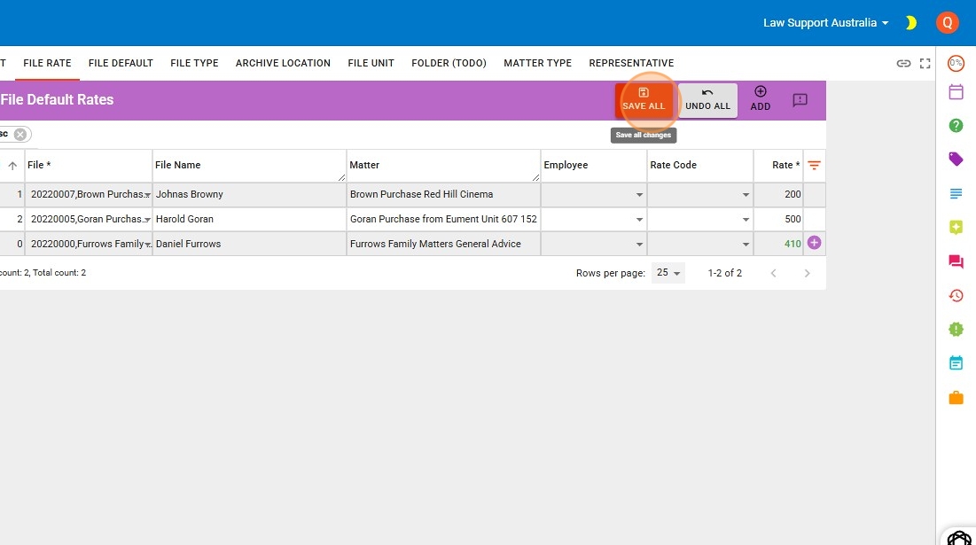
Task: Open the history clock icon in sidebar
Action: 956,296
